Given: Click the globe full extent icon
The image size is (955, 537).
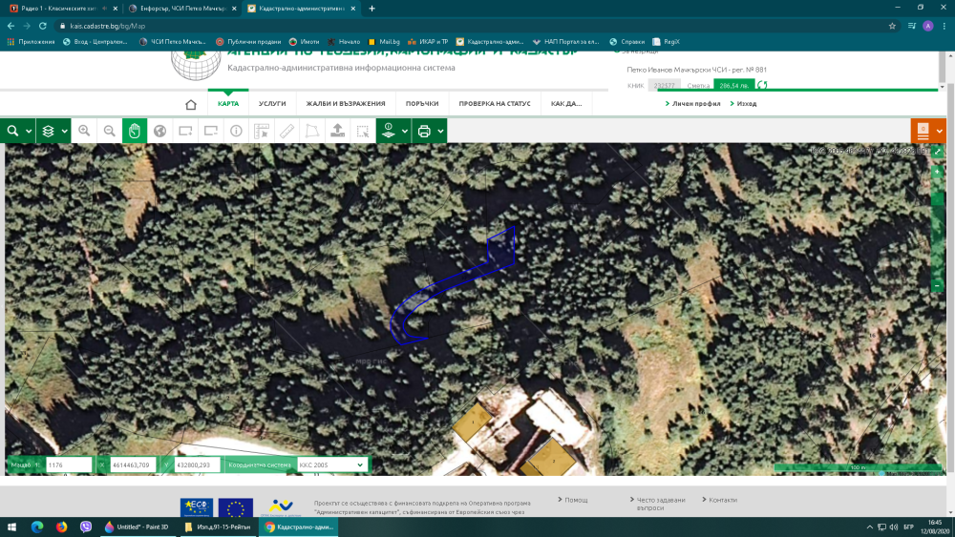Looking at the screenshot, I should [x=160, y=131].
